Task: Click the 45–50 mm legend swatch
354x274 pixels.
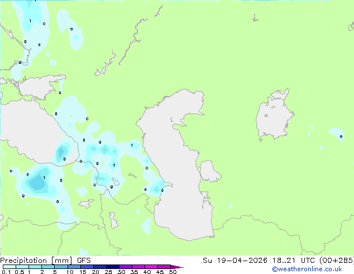Action: [x=164, y=267]
